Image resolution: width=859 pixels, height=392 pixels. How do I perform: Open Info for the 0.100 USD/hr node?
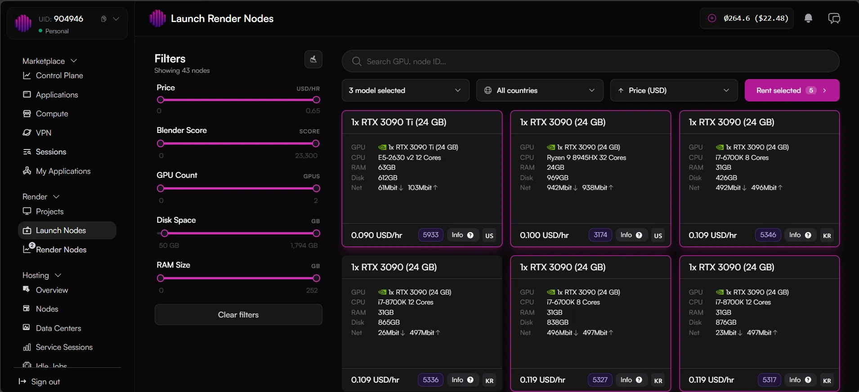tap(631, 235)
